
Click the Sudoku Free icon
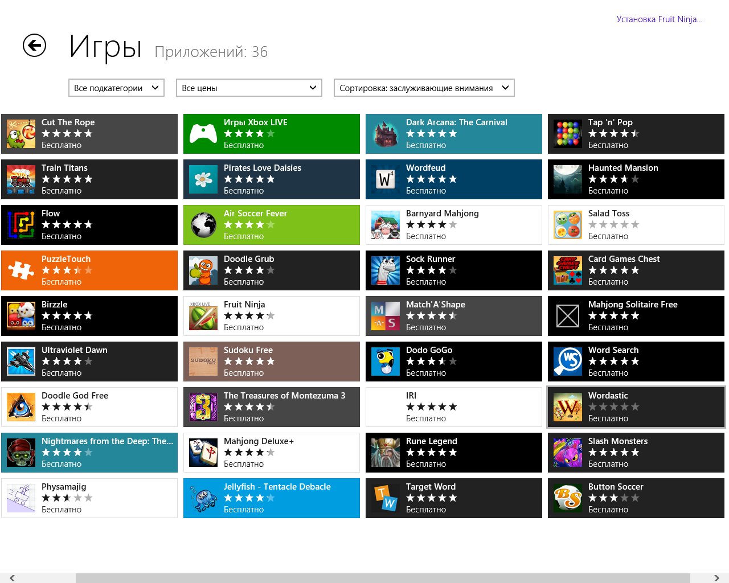pos(203,362)
